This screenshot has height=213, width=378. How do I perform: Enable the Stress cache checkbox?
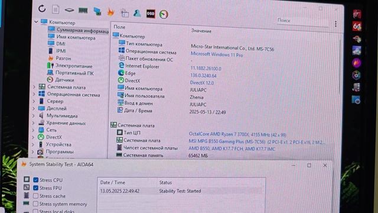[x=35, y=196]
